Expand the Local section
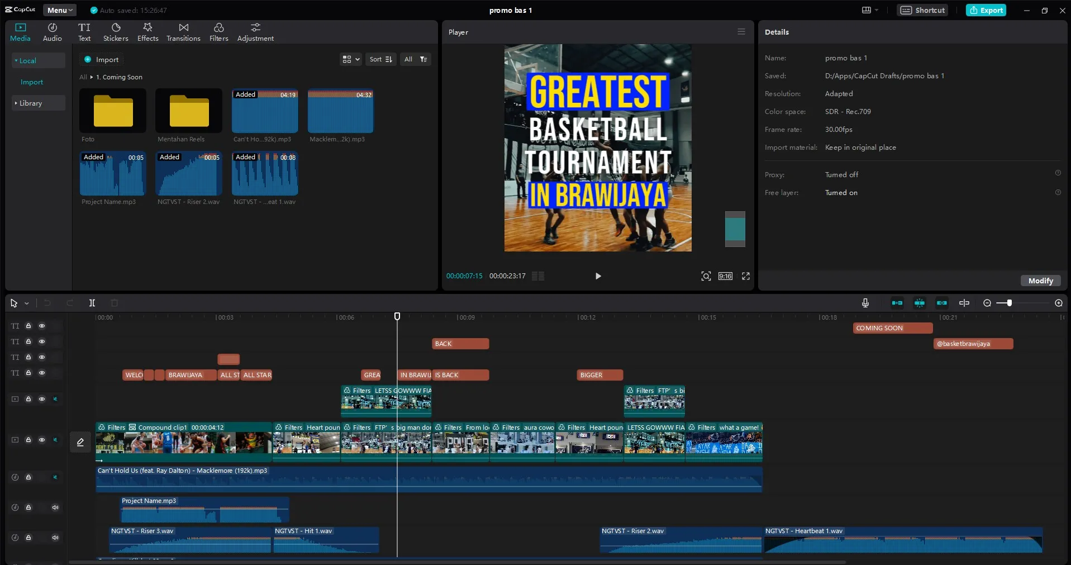This screenshot has height=565, width=1071. (39, 60)
